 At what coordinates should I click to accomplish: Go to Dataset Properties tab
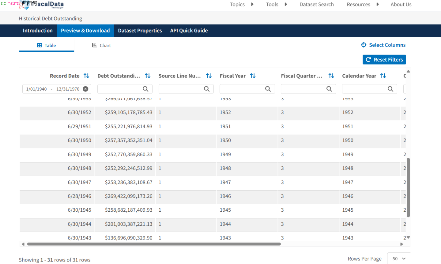140,31
